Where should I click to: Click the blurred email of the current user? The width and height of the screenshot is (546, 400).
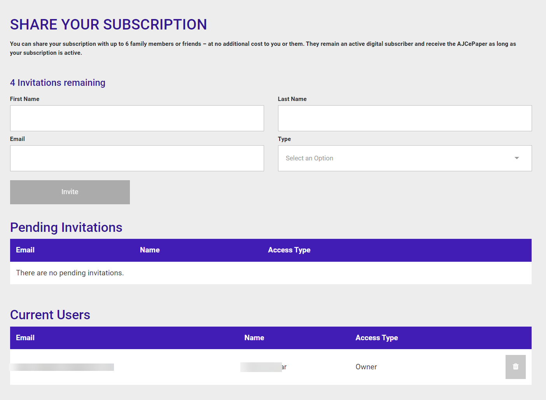tap(62, 367)
